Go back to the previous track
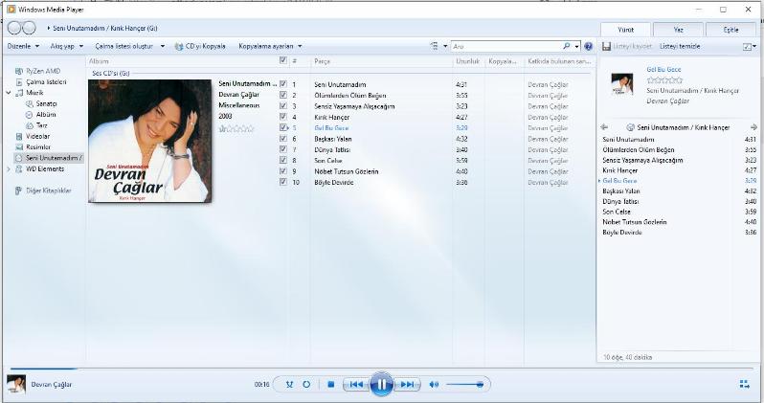 click(x=354, y=384)
